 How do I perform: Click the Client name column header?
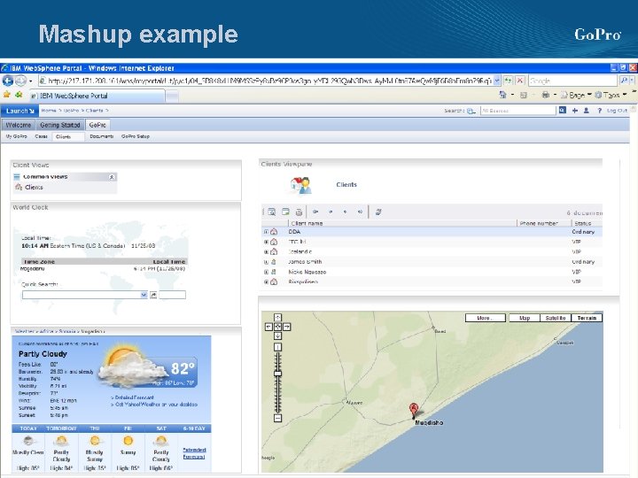(x=307, y=223)
